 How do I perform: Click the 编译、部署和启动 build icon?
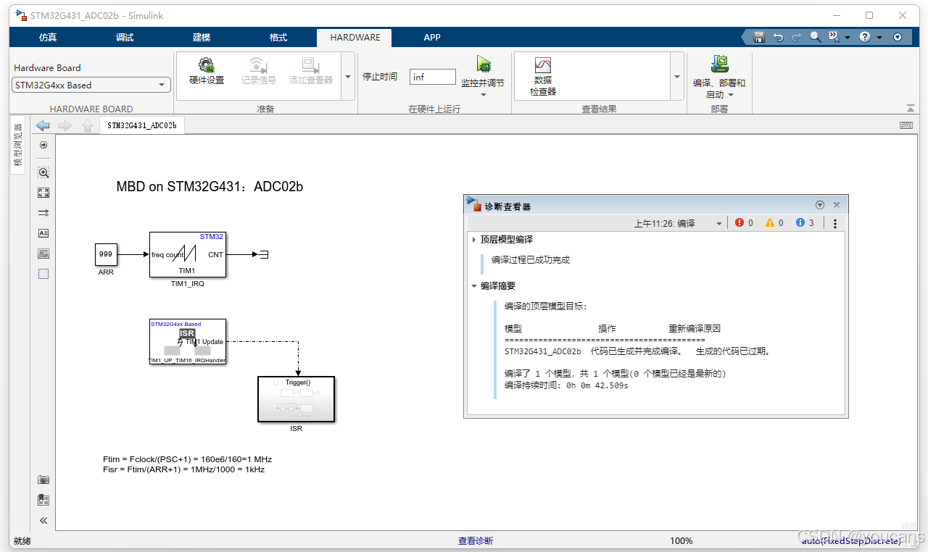(x=719, y=64)
